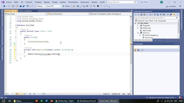Open Firefox from the Windows taskbar

click(51, 101)
